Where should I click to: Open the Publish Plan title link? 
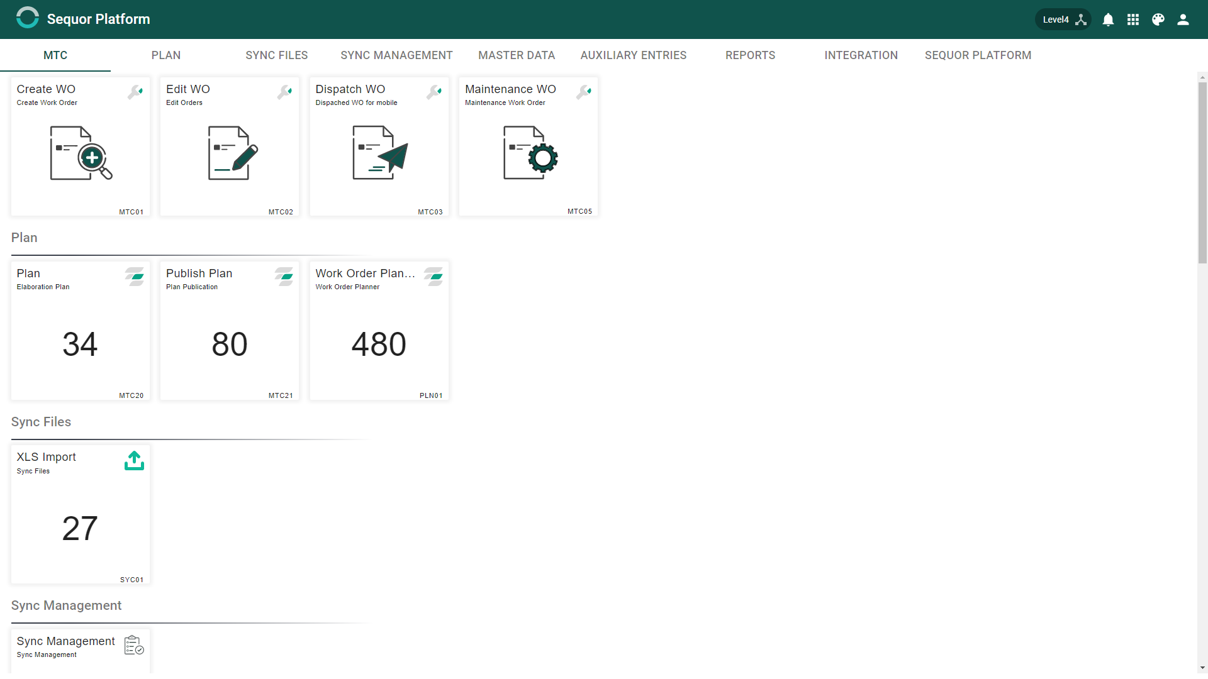[199, 273]
